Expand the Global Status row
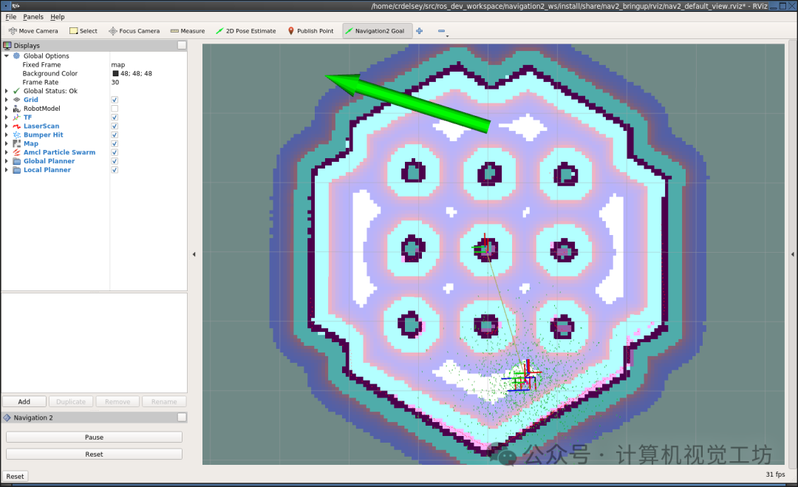Screen dimensions: 798x487 click(7, 91)
